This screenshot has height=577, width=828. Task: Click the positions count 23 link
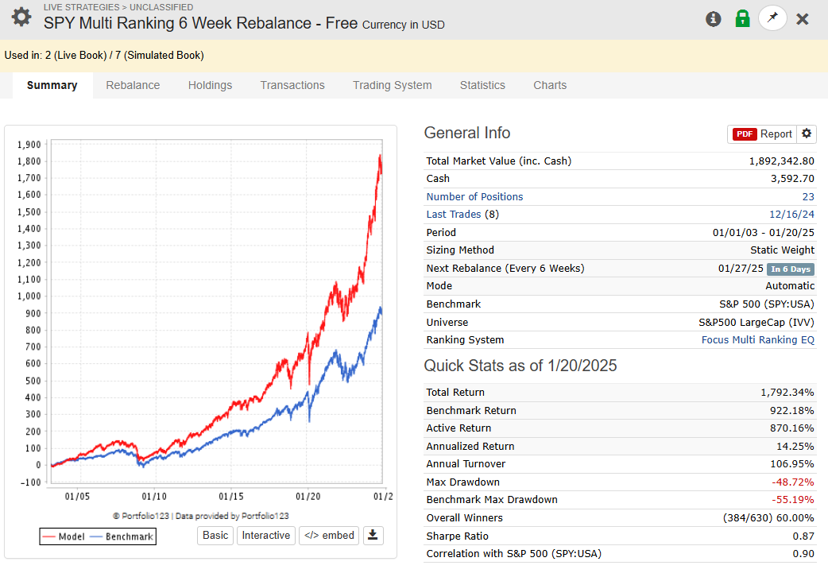click(808, 196)
